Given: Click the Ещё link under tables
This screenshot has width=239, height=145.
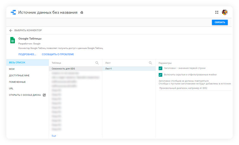Looking at the screenshot, I should [x=54, y=136].
